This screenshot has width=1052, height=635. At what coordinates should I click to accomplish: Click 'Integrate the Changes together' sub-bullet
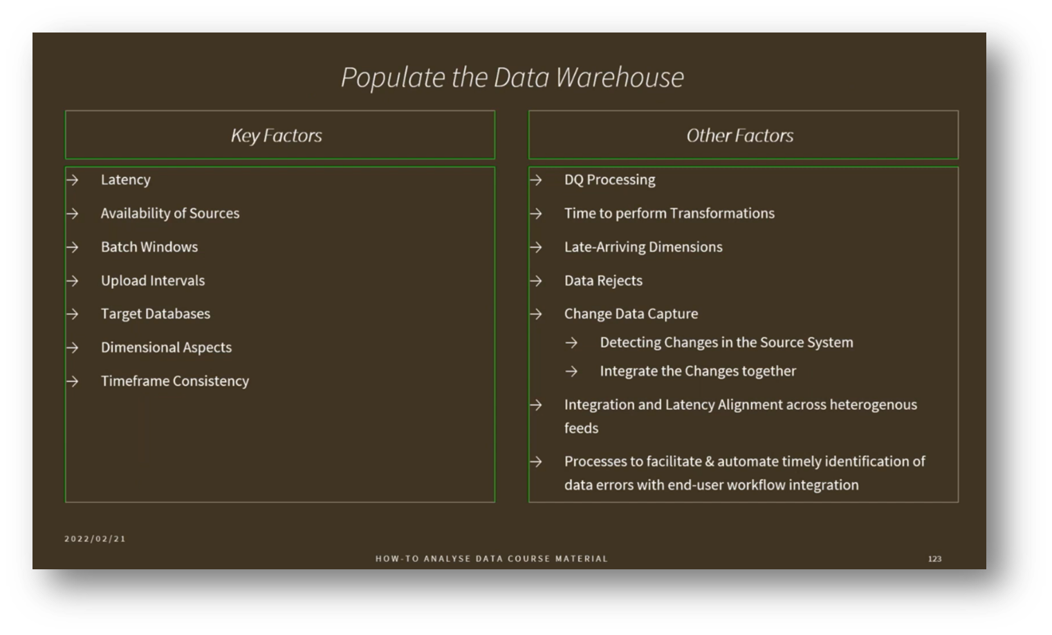[x=698, y=371]
